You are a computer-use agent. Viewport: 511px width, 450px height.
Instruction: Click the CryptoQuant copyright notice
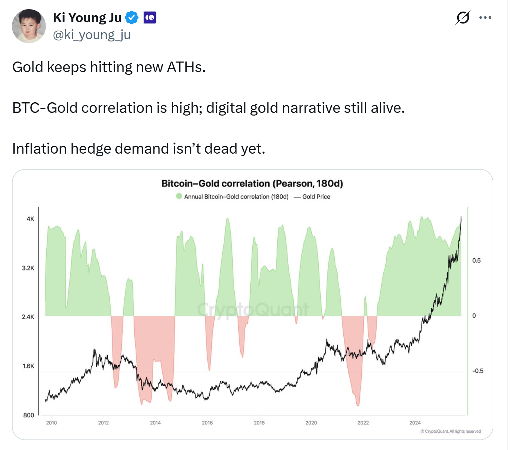point(450,431)
